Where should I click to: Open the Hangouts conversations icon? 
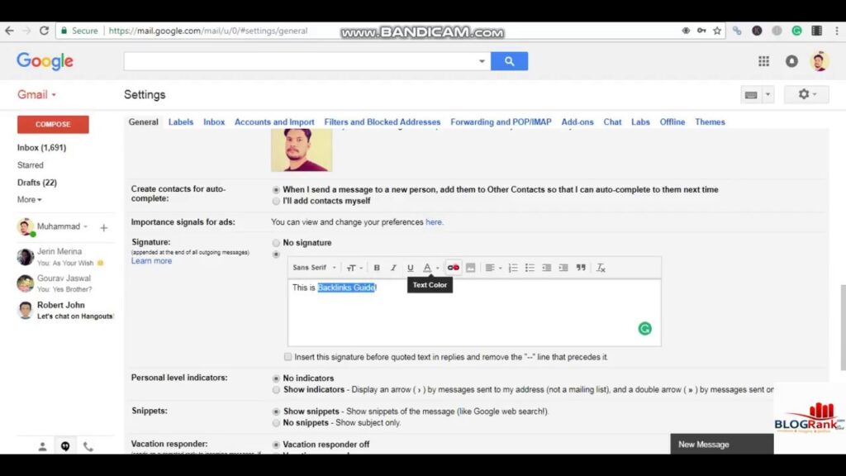[x=65, y=446]
